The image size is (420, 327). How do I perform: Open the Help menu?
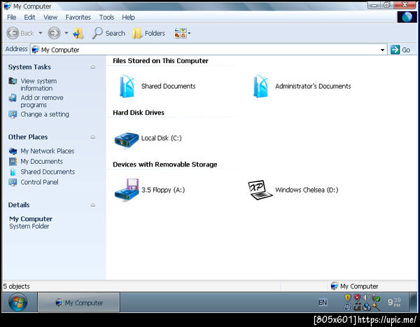pyautogui.click(x=128, y=18)
